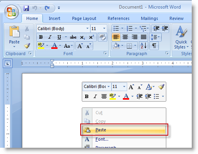This screenshot has height=154, width=198.
Task: Open ribbon highlight color dropdown arrow
Action: [x=47, y=46]
